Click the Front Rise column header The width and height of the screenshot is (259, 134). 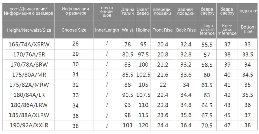coord(162,30)
